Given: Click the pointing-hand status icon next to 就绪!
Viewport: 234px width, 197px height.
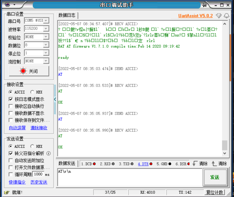Looking at the screenshot, I should point(7,192).
